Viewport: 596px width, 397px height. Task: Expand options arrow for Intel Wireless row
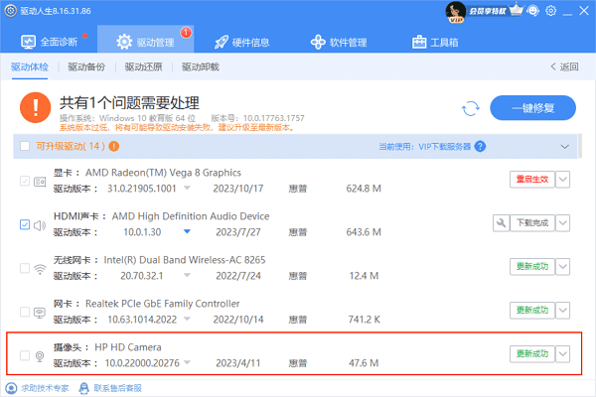click(x=562, y=267)
